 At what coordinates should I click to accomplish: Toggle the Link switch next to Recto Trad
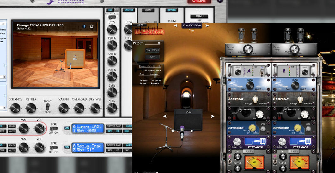[x=54, y=148]
